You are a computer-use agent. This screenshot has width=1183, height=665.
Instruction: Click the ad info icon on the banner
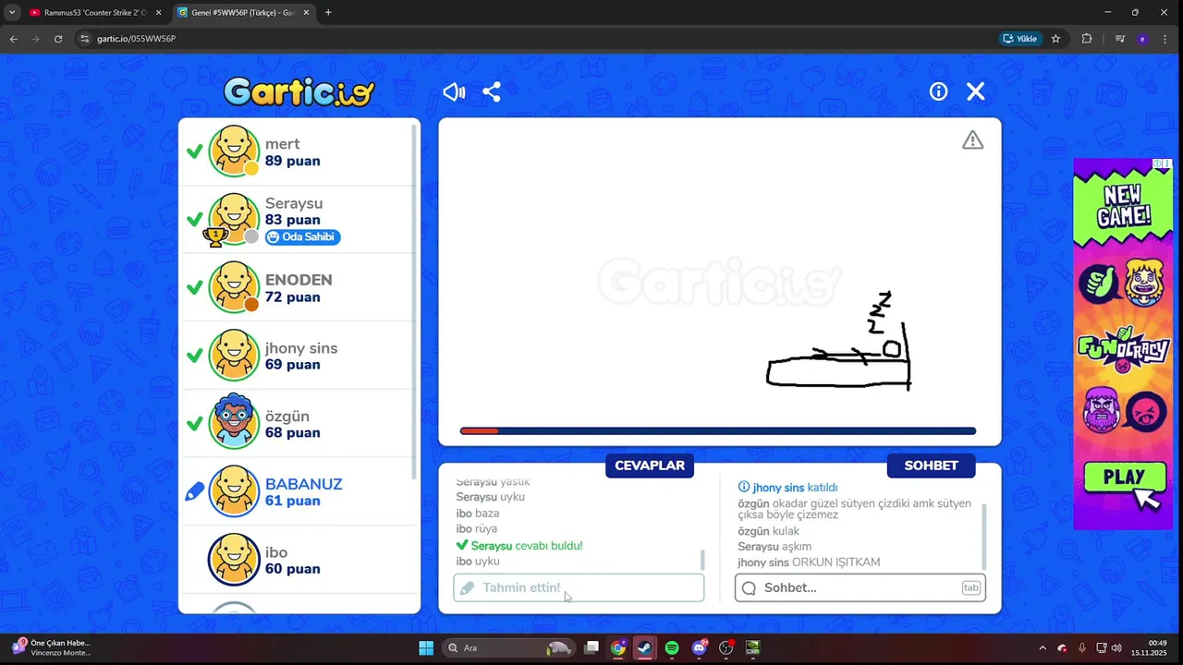[1157, 163]
